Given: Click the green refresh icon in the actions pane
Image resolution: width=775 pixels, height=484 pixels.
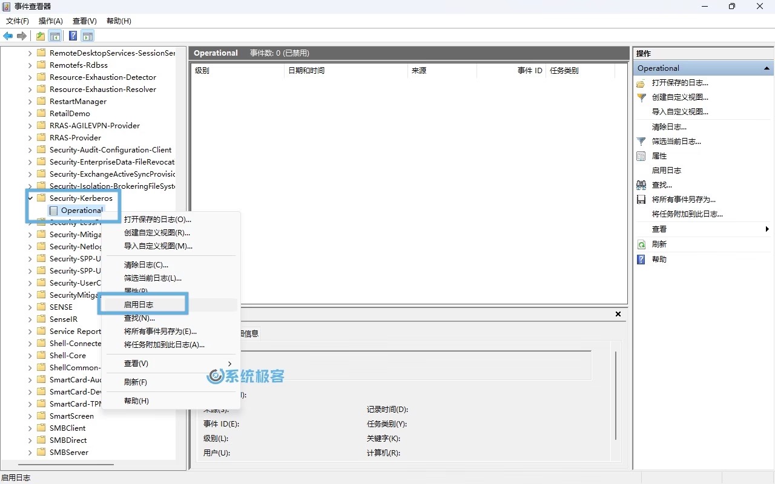Looking at the screenshot, I should coord(641,244).
